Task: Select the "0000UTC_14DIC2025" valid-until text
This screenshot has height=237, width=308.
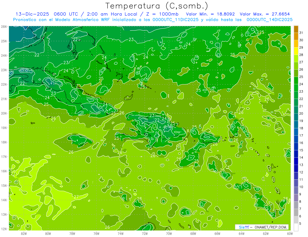Action: coord(269,20)
